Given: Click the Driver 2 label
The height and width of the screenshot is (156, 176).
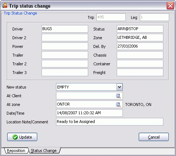Looking at the screenshot, I should pyautogui.click(x=19, y=38).
